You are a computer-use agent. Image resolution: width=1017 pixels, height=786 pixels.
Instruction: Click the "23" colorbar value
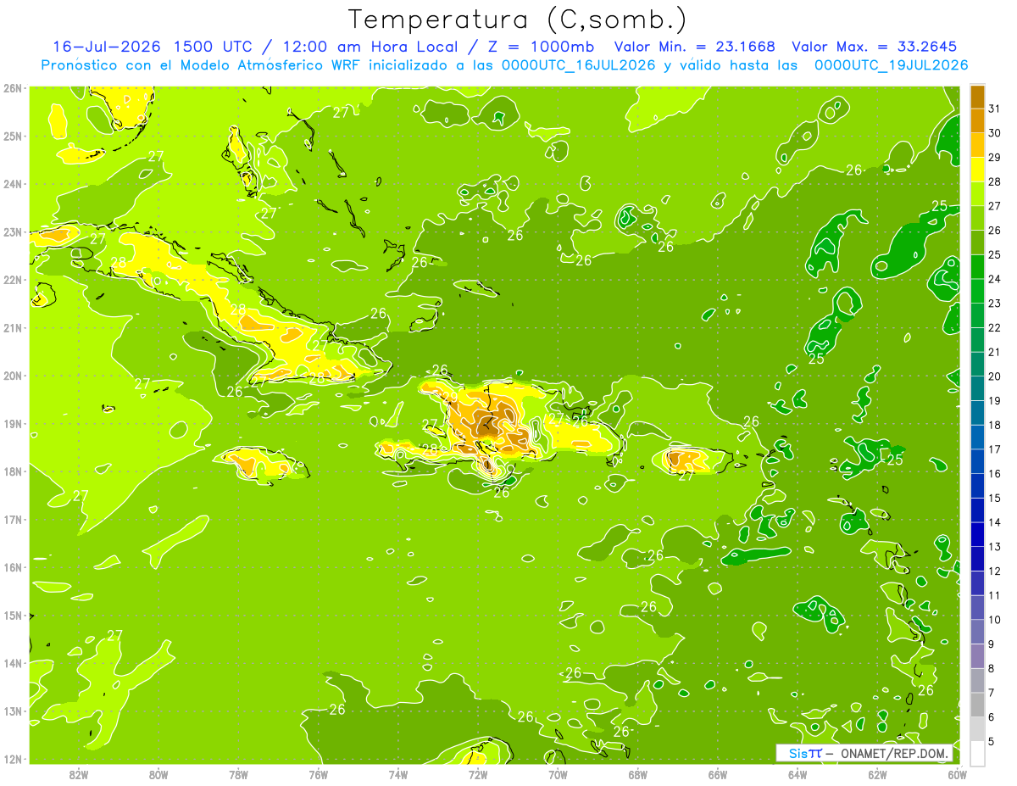pyautogui.click(x=994, y=304)
